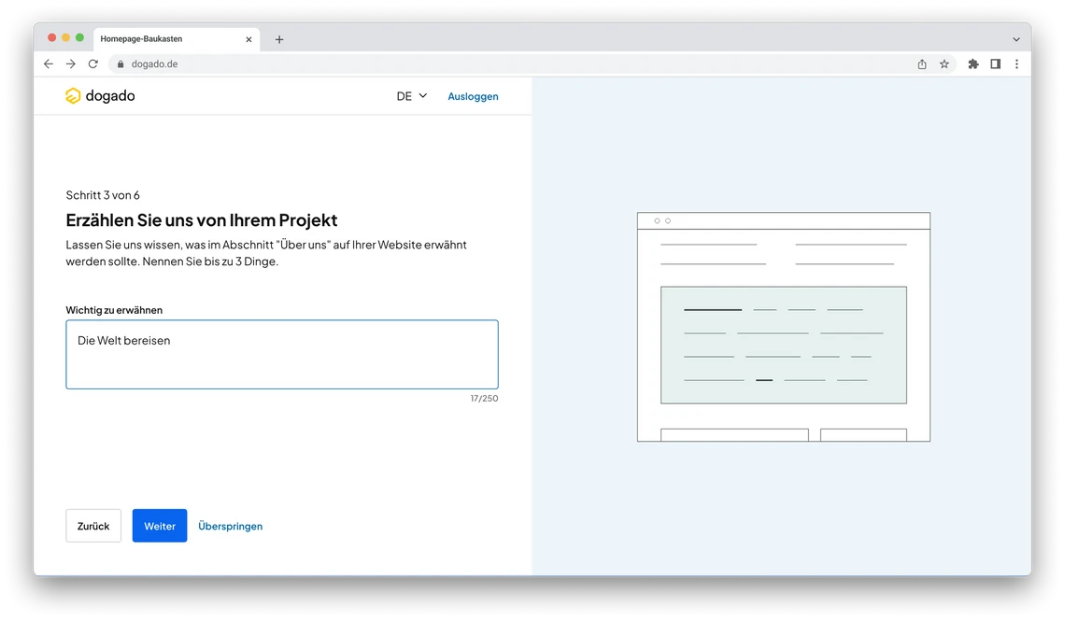
Task: Bookmark the page via the star icon
Action: pyautogui.click(x=944, y=64)
